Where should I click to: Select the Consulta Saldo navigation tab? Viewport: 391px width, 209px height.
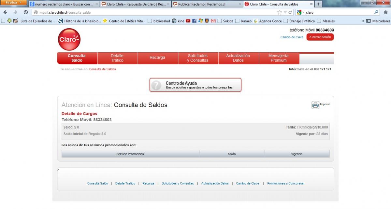point(77,58)
